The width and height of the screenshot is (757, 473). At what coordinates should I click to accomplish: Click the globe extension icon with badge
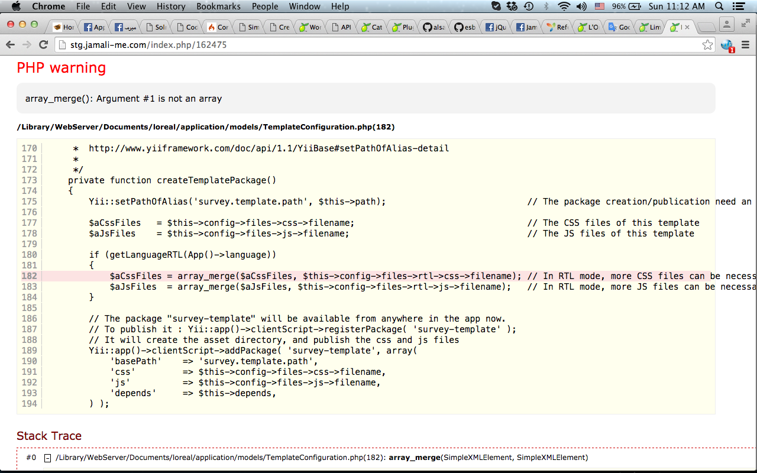(x=727, y=46)
